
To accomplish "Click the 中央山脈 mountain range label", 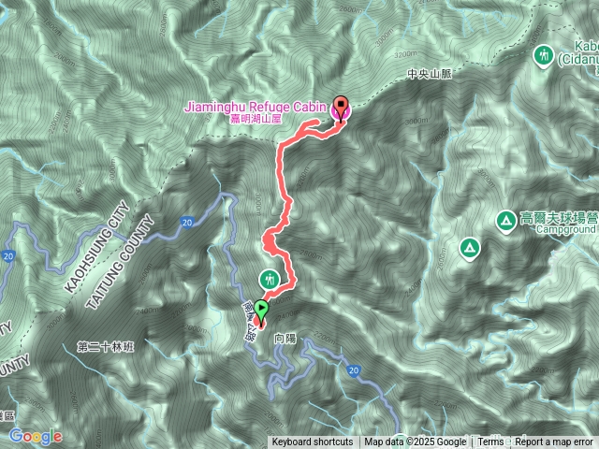I will pos(430,74).
